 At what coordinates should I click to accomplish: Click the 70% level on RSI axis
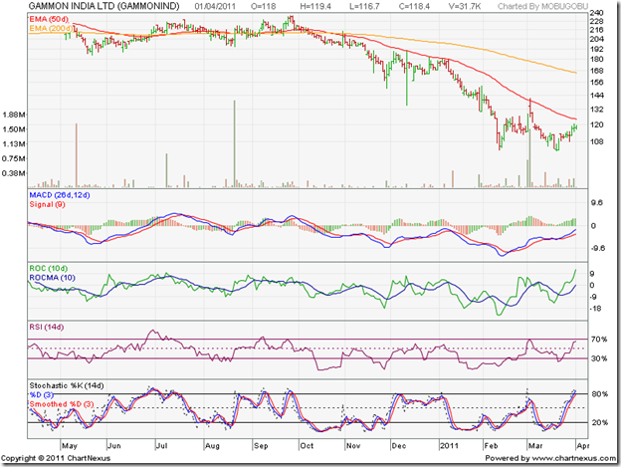[x=598, y=340]
